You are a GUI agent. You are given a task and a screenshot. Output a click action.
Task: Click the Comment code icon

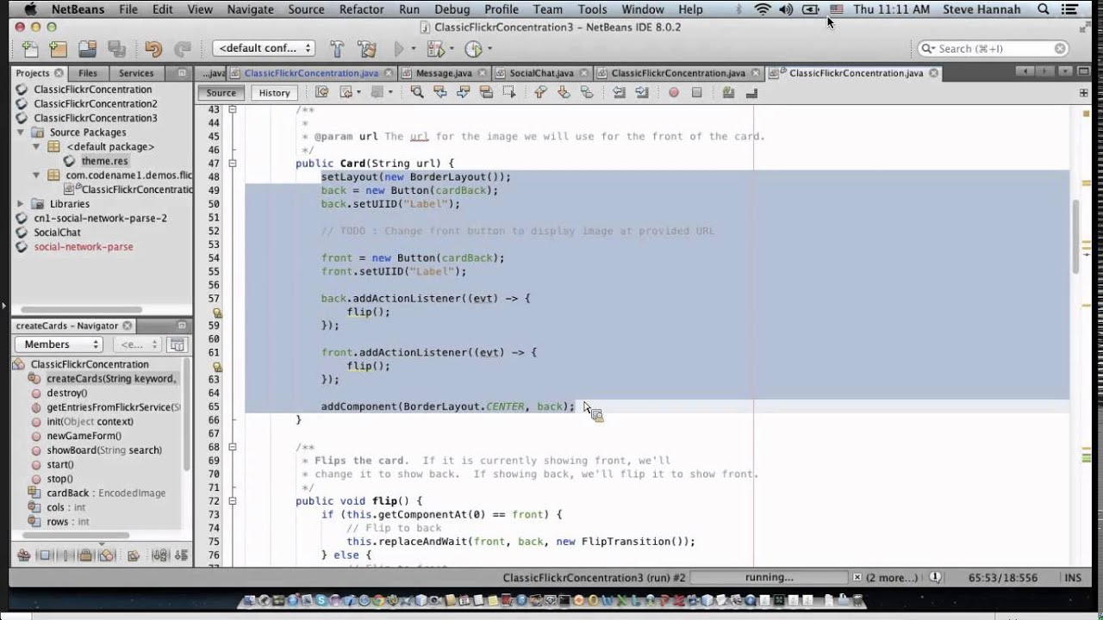[x=728, y=92]
